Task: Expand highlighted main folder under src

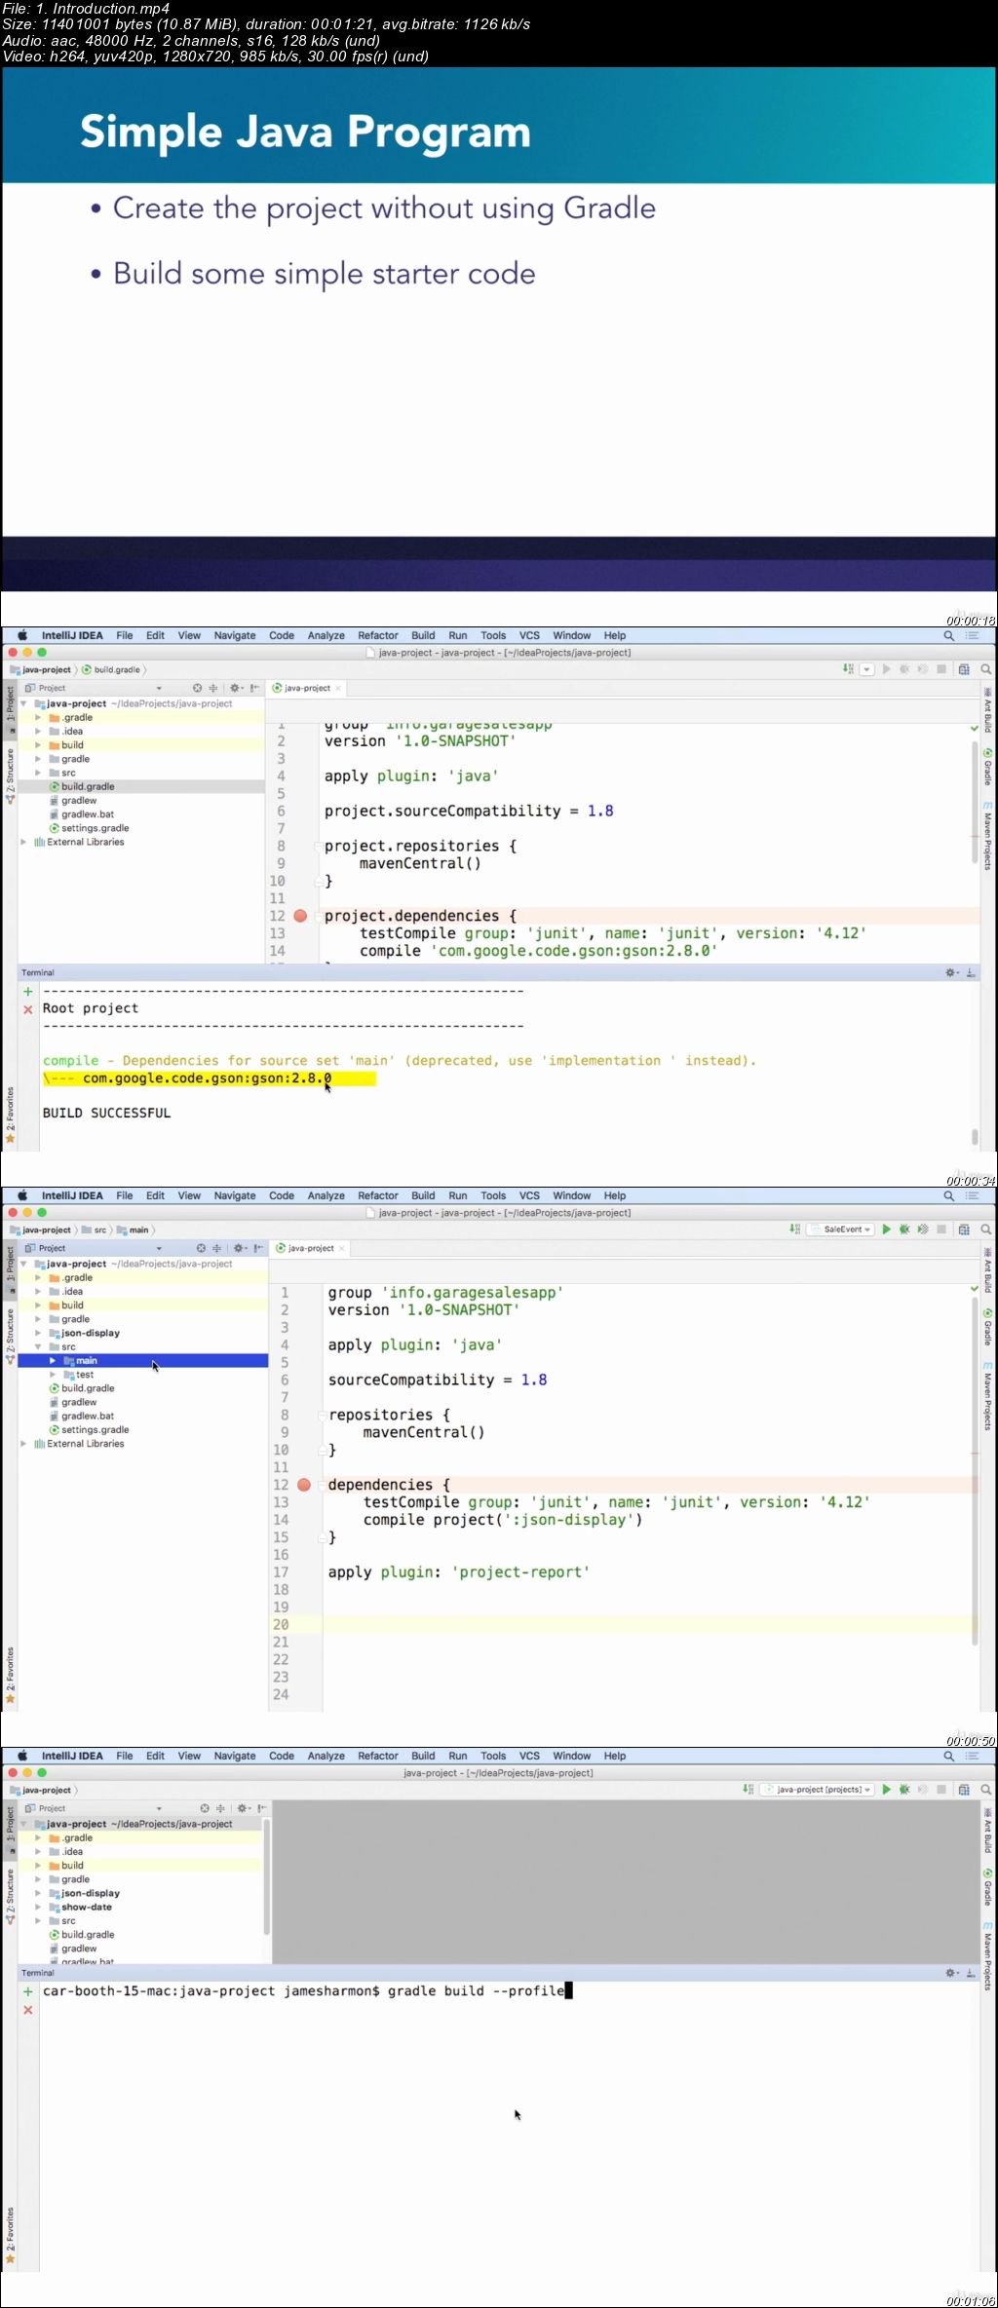Action: [53, 1361]
